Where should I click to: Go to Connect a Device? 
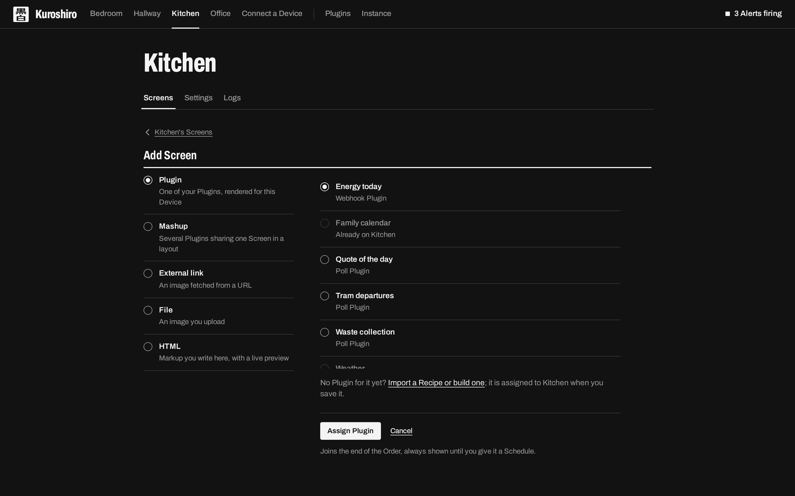coord(272,14)
